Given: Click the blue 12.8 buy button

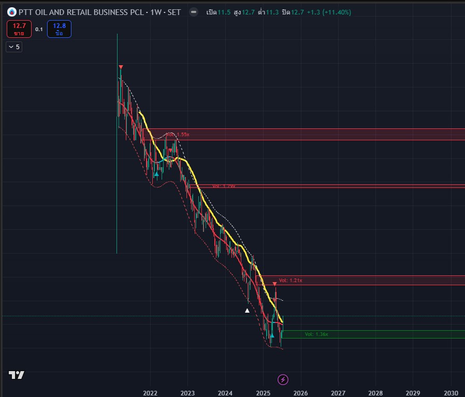Looking at the screenshot, I should click(x=60, y=29).
